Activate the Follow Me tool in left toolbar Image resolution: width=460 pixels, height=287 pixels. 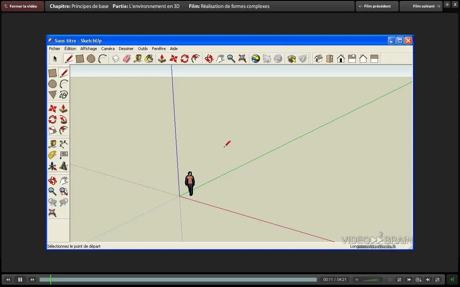[x=64, y=120]
